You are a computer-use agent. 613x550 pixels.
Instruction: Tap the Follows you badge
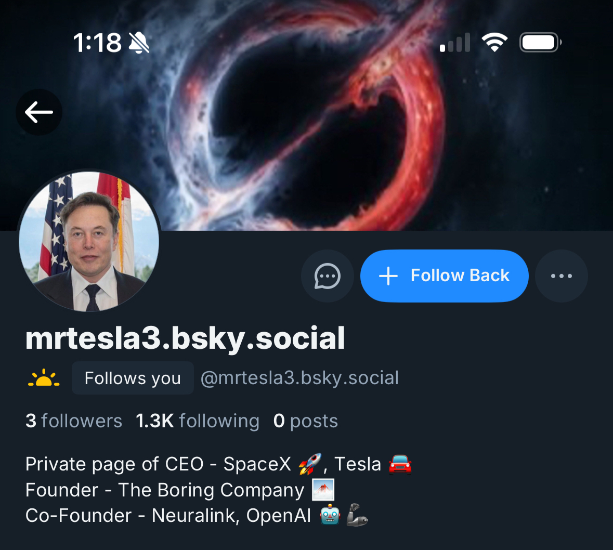pyautogui.click(x=133, y=378)
